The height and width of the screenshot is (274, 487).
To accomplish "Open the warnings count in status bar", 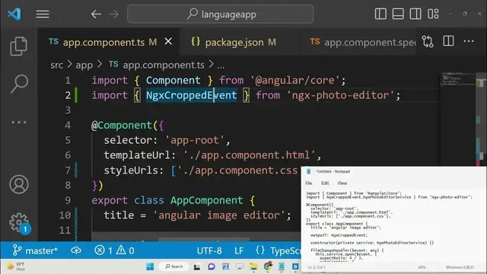I will pos(126,250).
